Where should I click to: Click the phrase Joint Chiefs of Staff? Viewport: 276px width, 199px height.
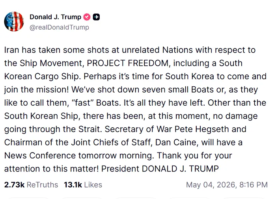111,142
